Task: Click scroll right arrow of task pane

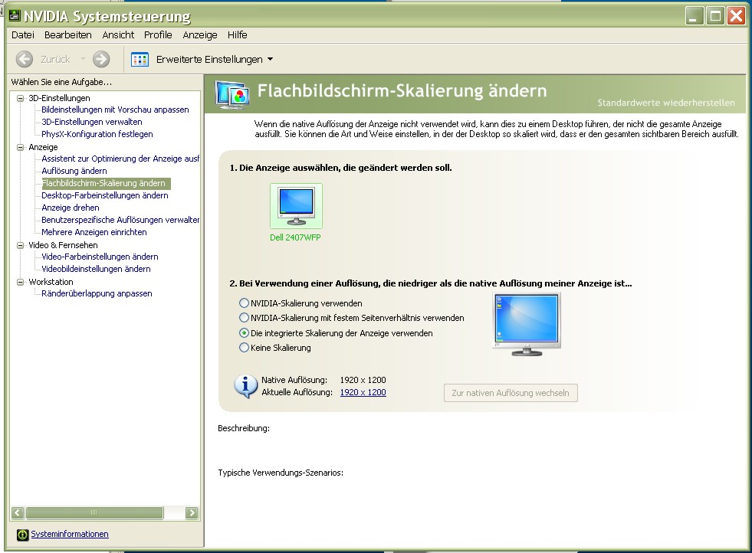Action: click(192, 512)
